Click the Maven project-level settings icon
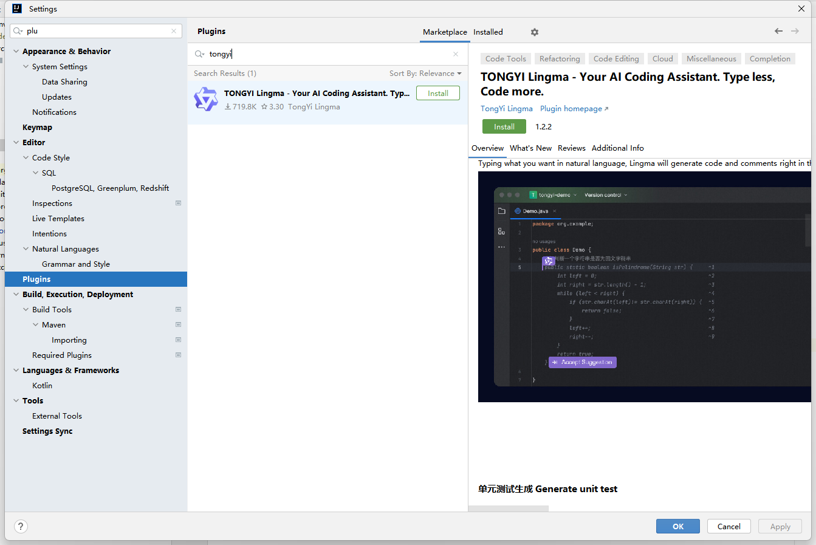Screen dimensions: 816x545 [178, 324]
